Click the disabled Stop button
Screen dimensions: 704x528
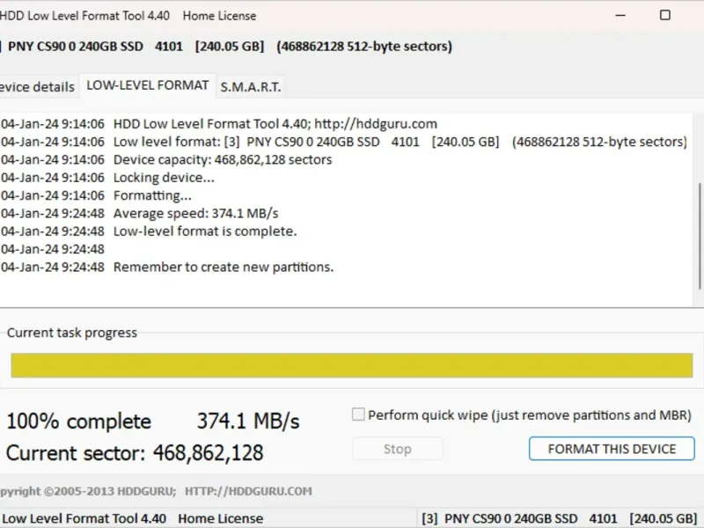[398, 449]
